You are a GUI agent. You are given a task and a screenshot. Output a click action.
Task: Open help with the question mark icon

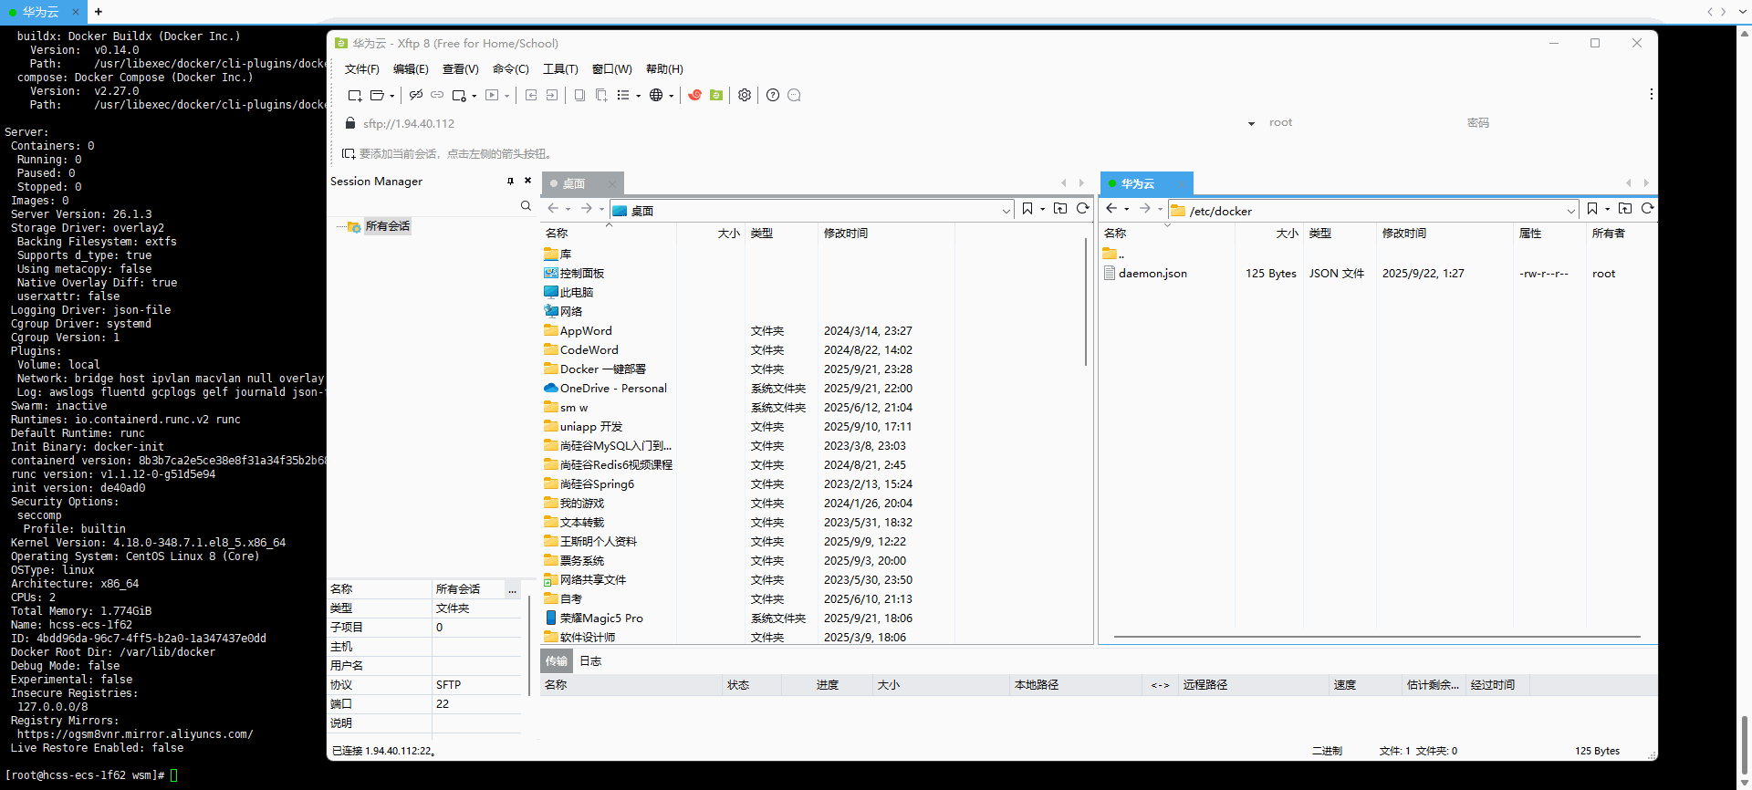(x=773, y=95)
